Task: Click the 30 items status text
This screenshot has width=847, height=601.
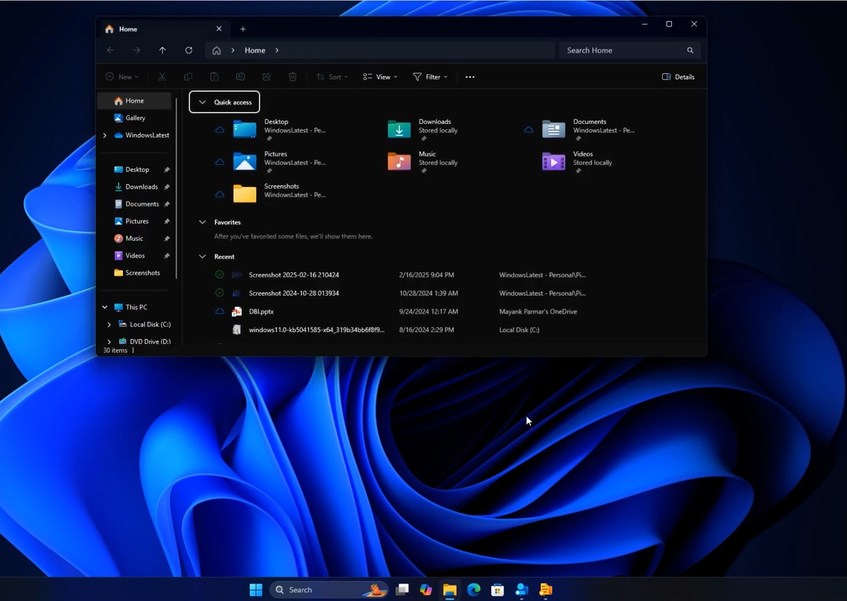Action: pyautogui.click(x=115, y=351)
